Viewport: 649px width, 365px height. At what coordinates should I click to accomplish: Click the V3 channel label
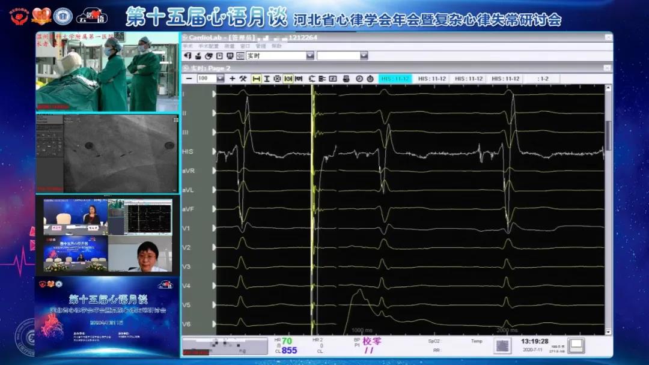coord(186,267)
